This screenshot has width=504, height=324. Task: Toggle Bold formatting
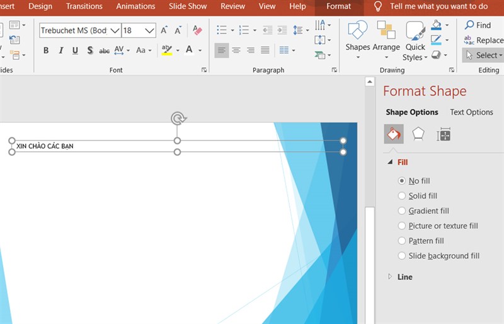tap(46, 50)
